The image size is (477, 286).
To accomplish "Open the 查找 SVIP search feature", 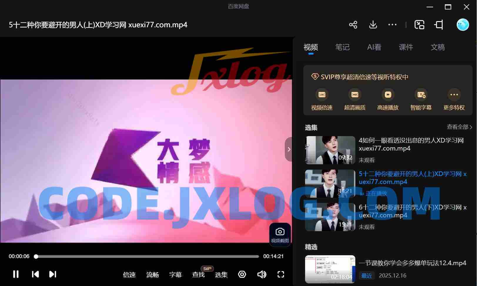I will tap(198, 275).
